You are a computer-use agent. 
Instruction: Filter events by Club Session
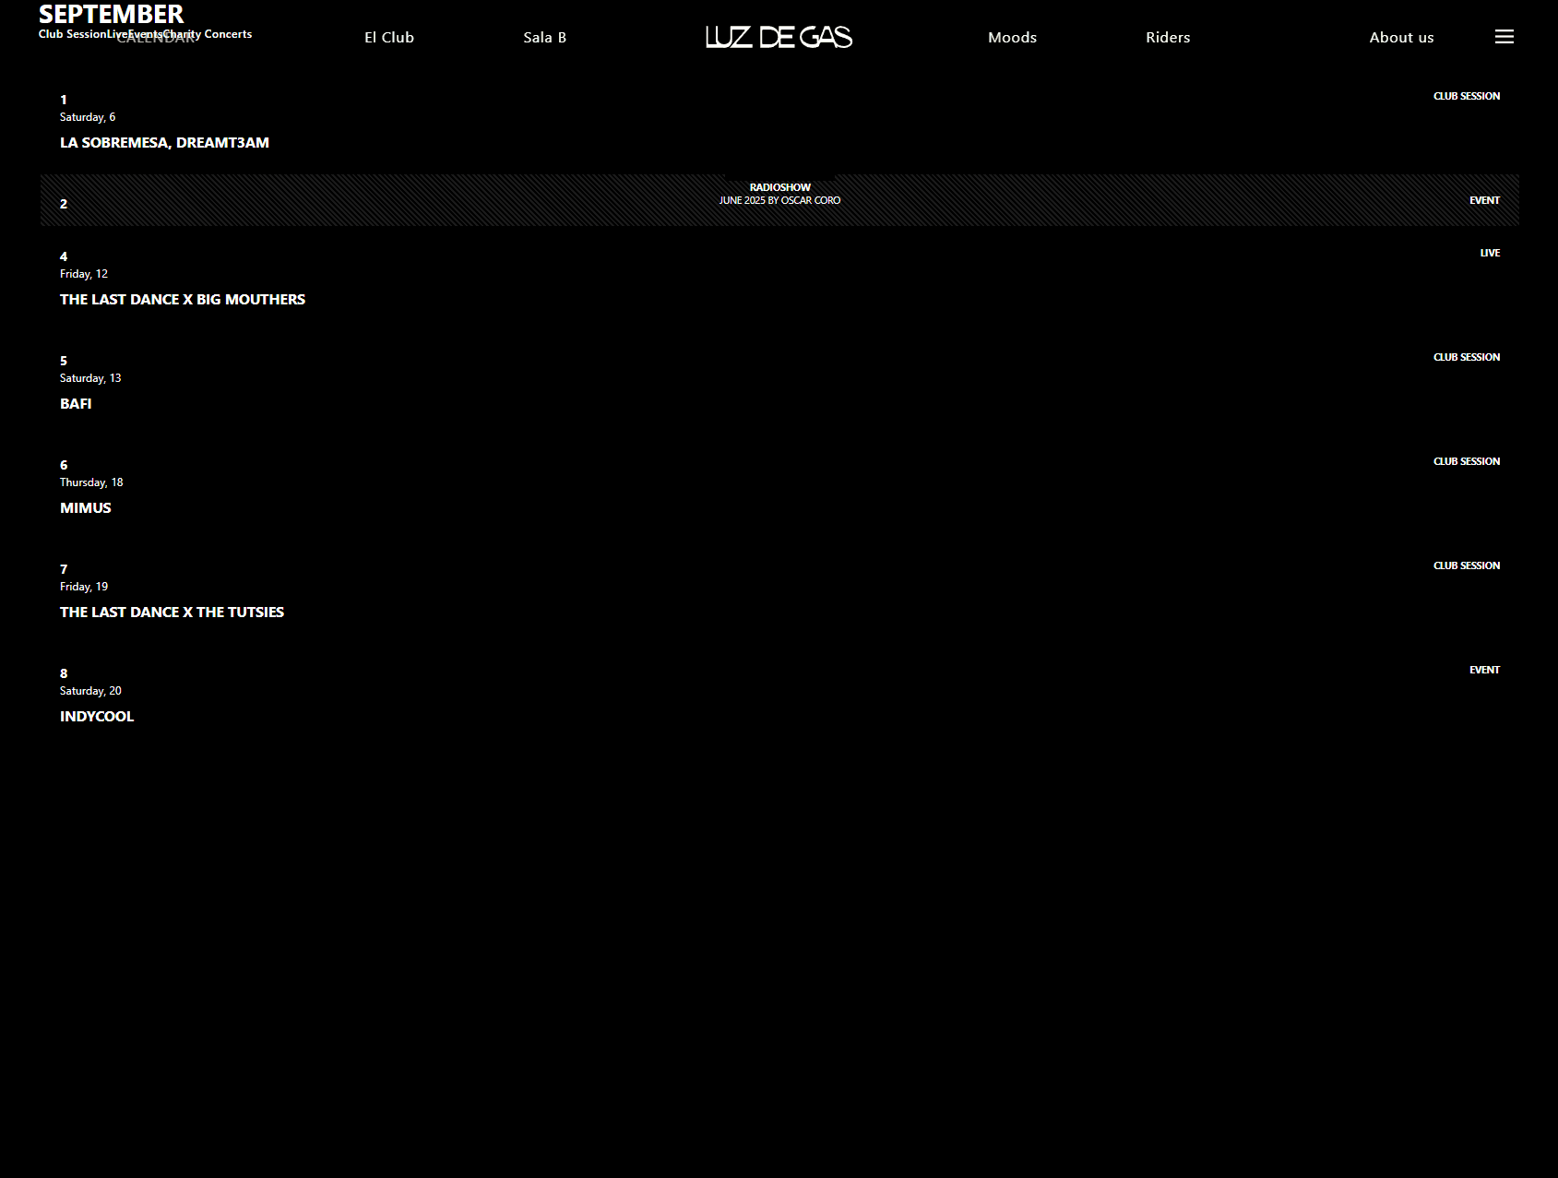(71, 34)
